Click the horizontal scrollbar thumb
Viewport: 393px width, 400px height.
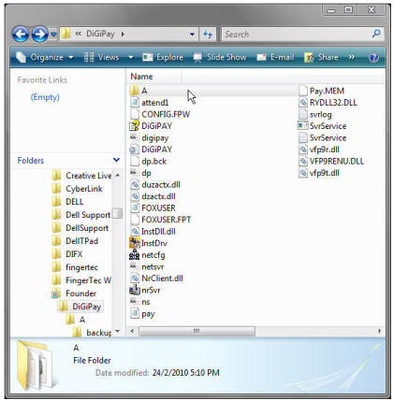click(196, 331)
